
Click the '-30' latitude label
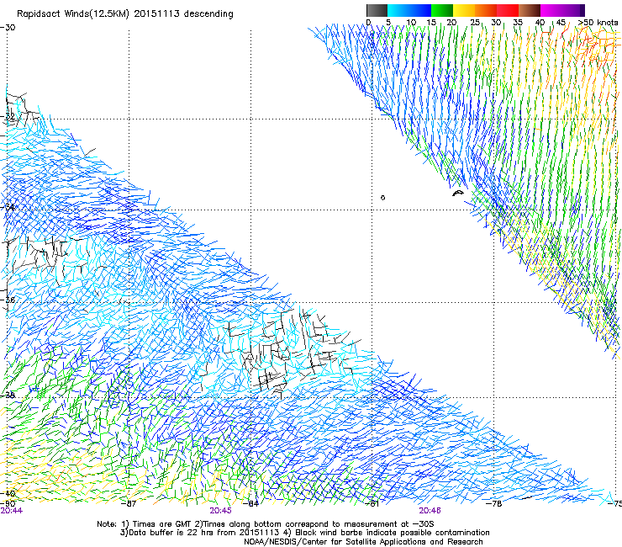(x=8, y=28)
